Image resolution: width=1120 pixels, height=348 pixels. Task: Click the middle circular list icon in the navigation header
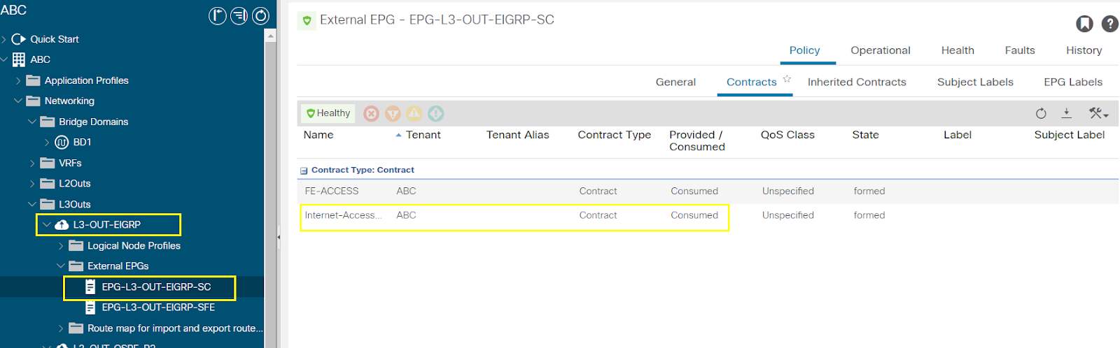(x=239, y=15)
